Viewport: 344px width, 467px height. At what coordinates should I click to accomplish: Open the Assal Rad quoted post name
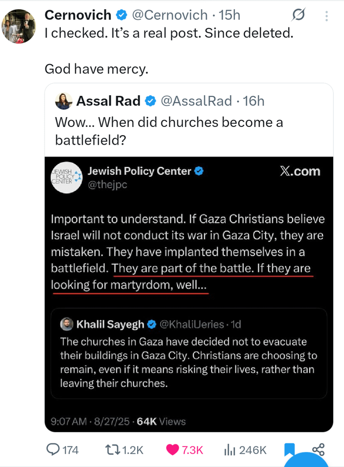pyautogui.click(x=109, y=101)
